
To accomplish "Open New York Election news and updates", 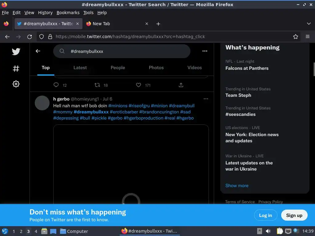I will [252, 138].
